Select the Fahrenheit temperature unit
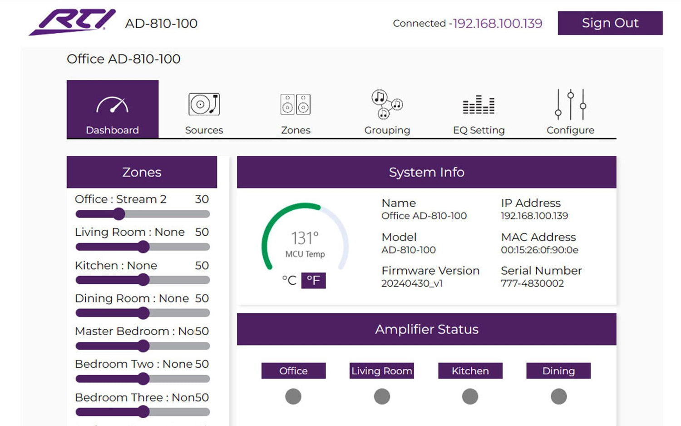 pos(313,280)
